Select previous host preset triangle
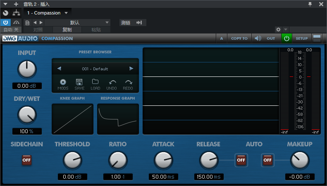The width and height of the screenshot is (327, 186). 35,22
